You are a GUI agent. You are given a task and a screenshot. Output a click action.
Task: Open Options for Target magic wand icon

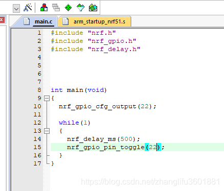(28, 8)
